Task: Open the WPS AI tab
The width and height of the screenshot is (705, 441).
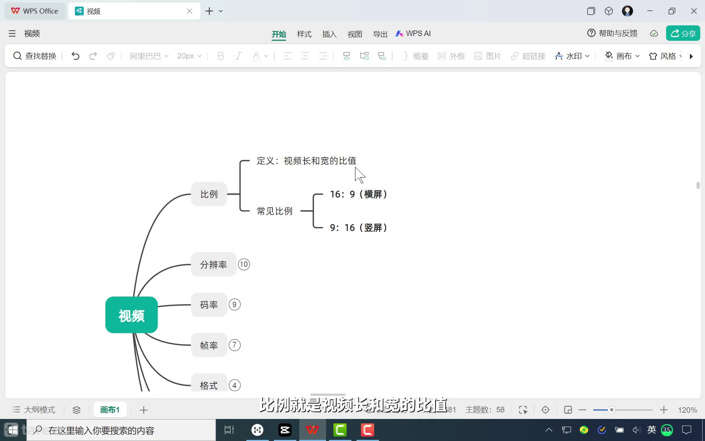Action: (413, 33)
